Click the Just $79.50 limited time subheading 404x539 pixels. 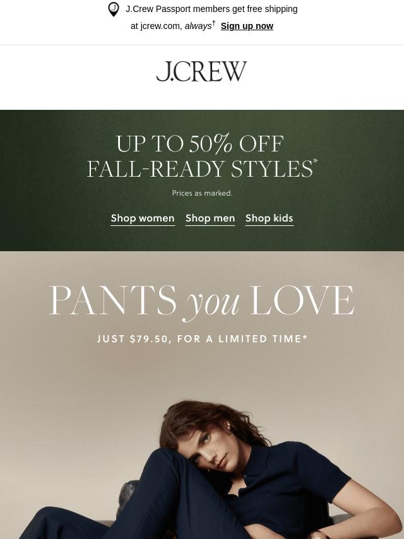(202, 339)
